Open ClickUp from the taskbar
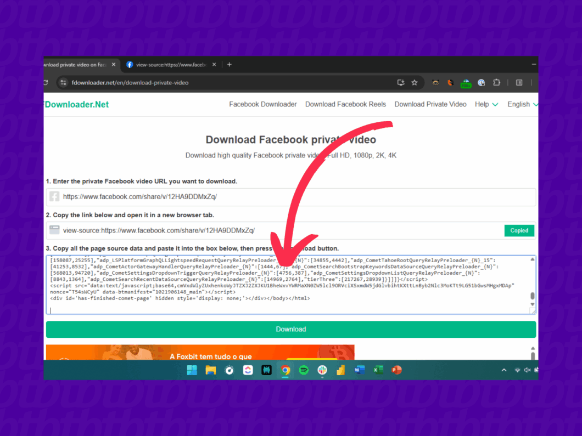Viewport: 582px width, 436px height. tap(248, 370)
